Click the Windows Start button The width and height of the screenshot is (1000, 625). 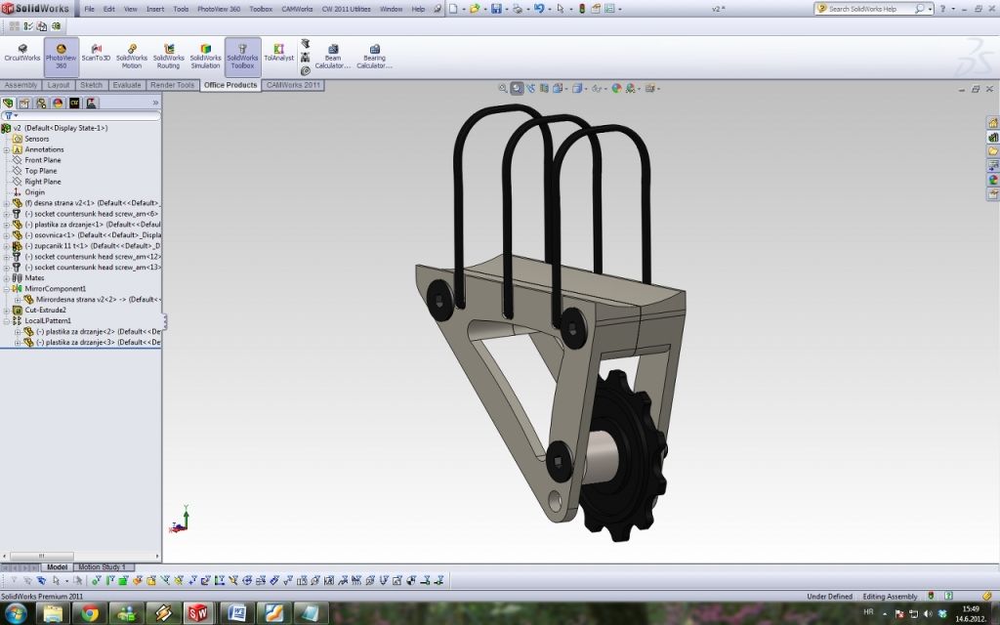click(x=16, y=613)
